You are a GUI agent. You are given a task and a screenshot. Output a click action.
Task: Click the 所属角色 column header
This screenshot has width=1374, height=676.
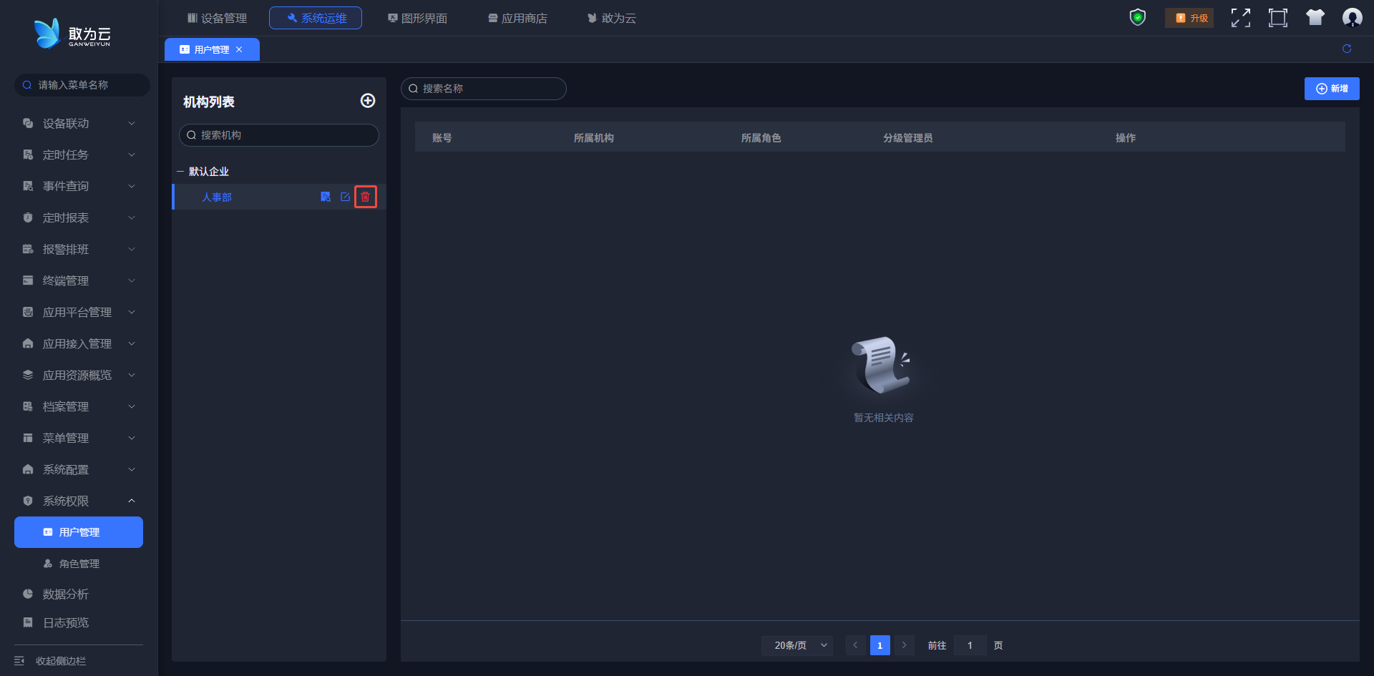click(761, 138)
